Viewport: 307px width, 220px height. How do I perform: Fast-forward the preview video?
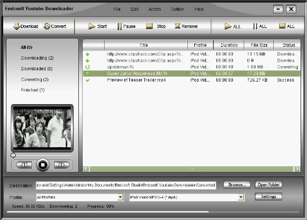pyautogui.click(x=62, y=165)
